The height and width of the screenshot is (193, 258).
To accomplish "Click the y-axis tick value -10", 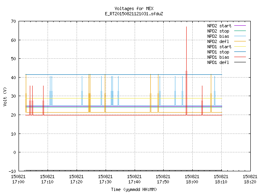I will pos(12,171).
